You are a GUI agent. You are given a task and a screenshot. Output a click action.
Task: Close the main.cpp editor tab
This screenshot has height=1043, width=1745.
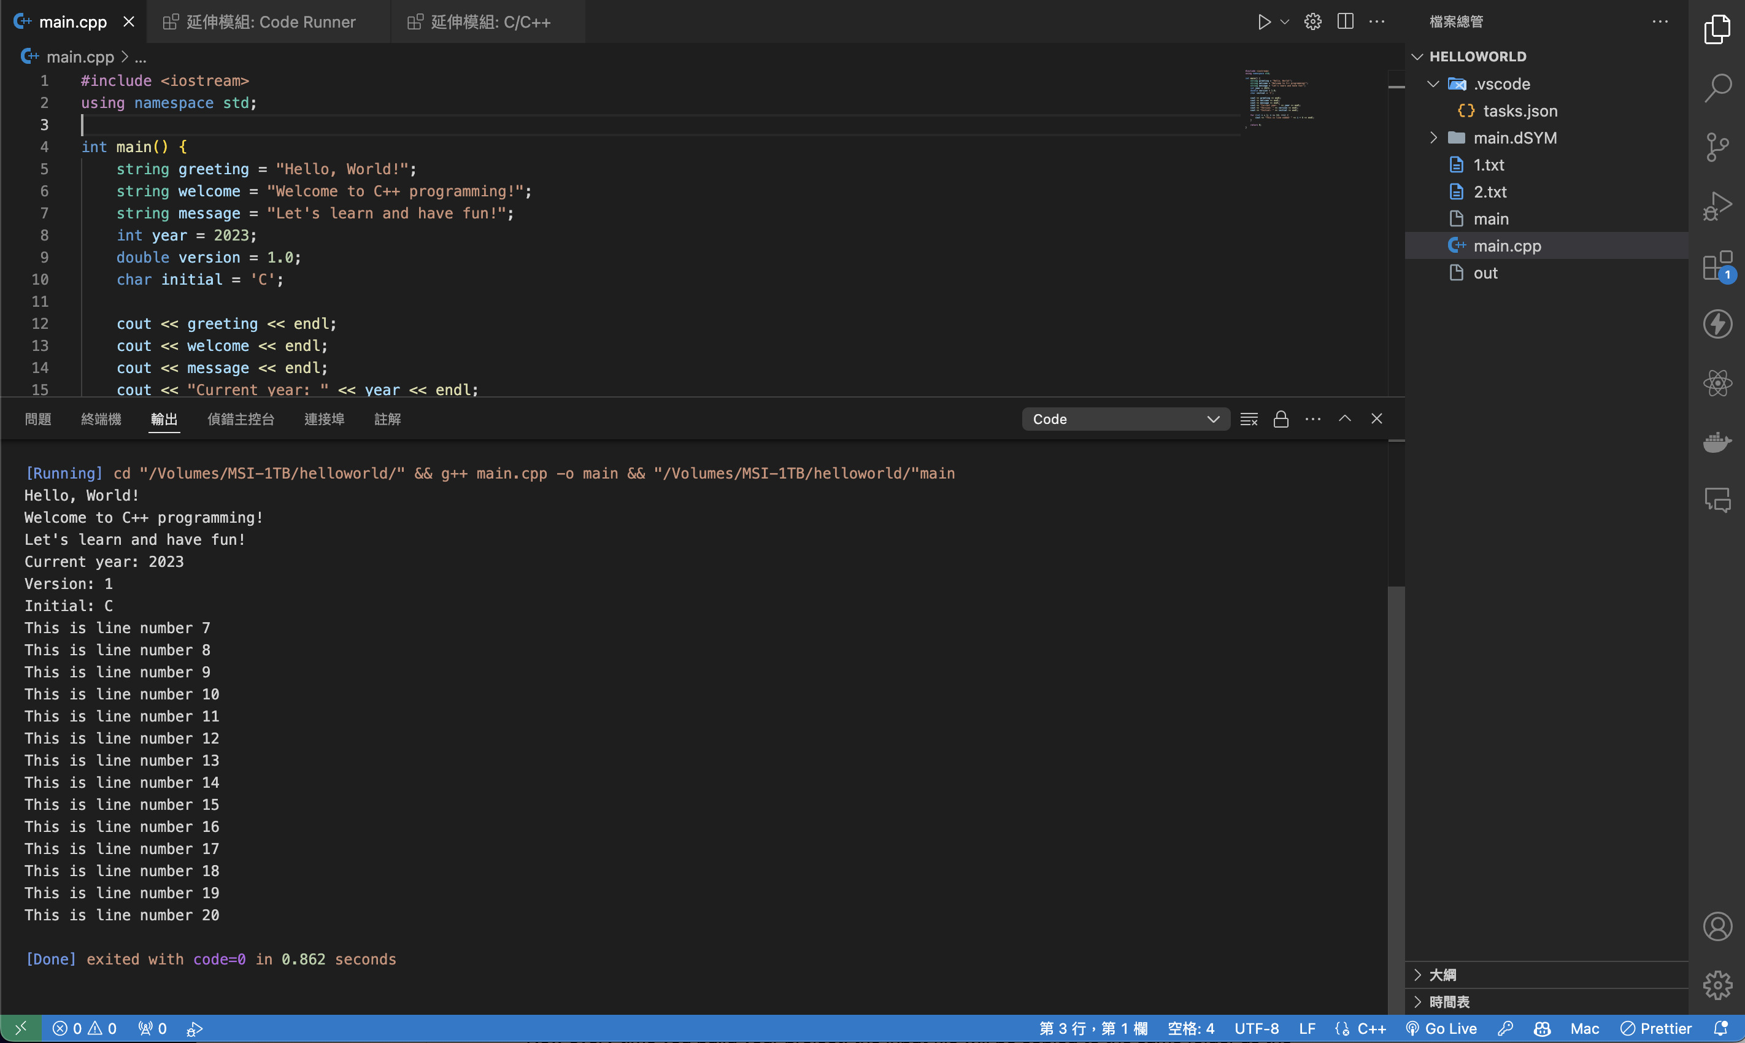[x=129, y=22]
